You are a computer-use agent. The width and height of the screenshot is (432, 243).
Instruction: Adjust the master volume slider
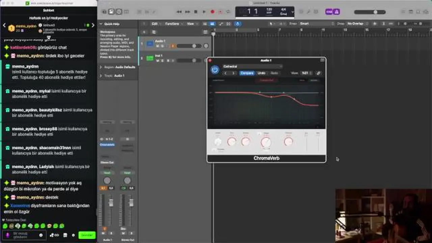coord(370,12)
